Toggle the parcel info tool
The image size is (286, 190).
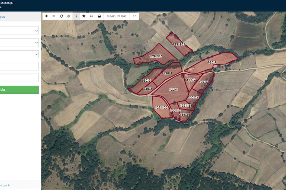coord(76,16)
